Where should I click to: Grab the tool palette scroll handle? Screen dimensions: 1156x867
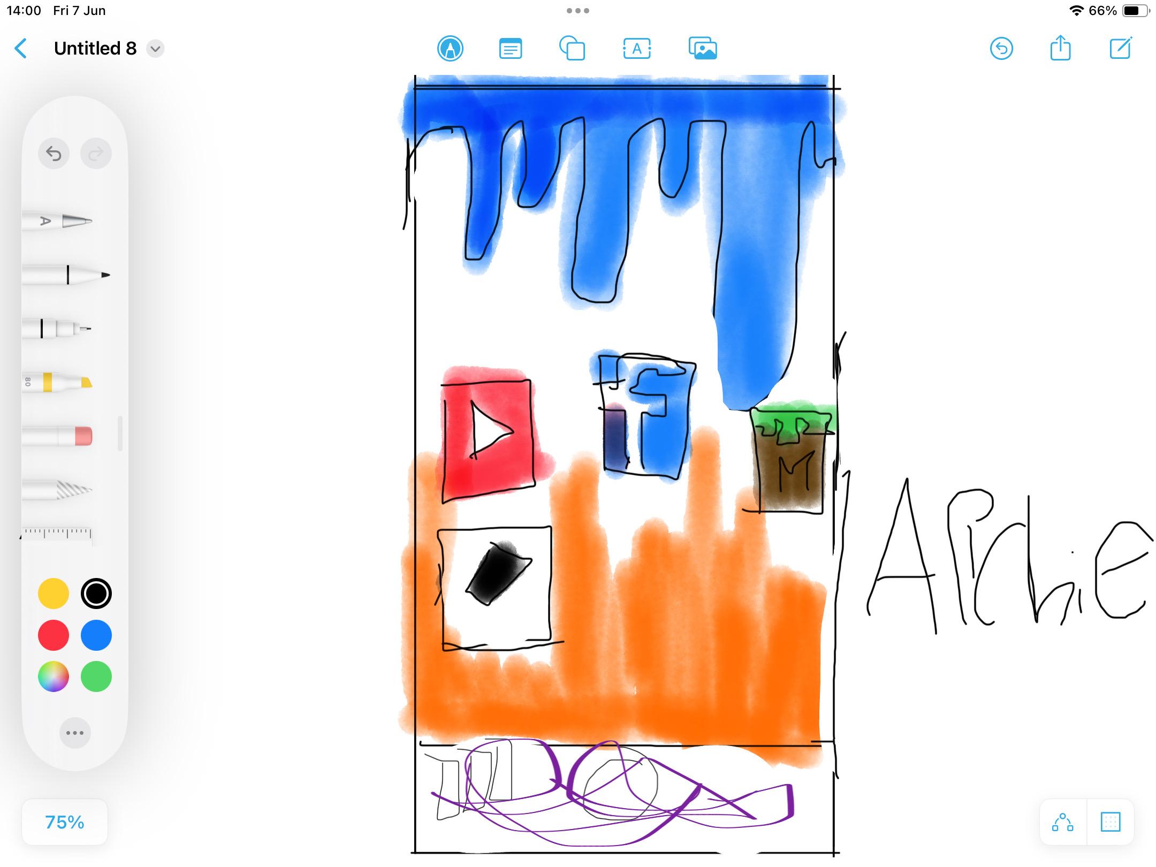[120, 433]
